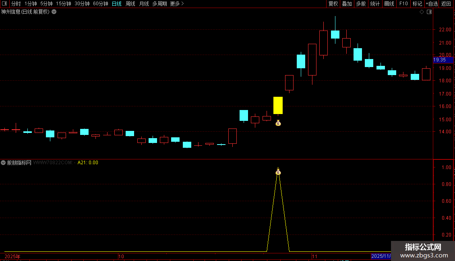Select the 5分钟 period

point(46,4)
